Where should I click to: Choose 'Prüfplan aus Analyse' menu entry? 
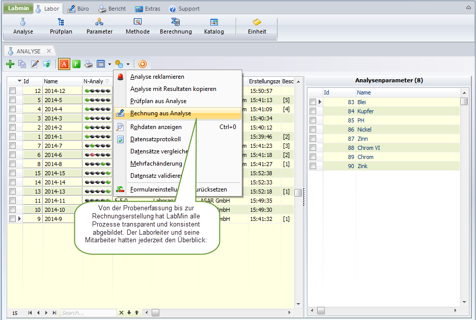click(x=178, y=101)
